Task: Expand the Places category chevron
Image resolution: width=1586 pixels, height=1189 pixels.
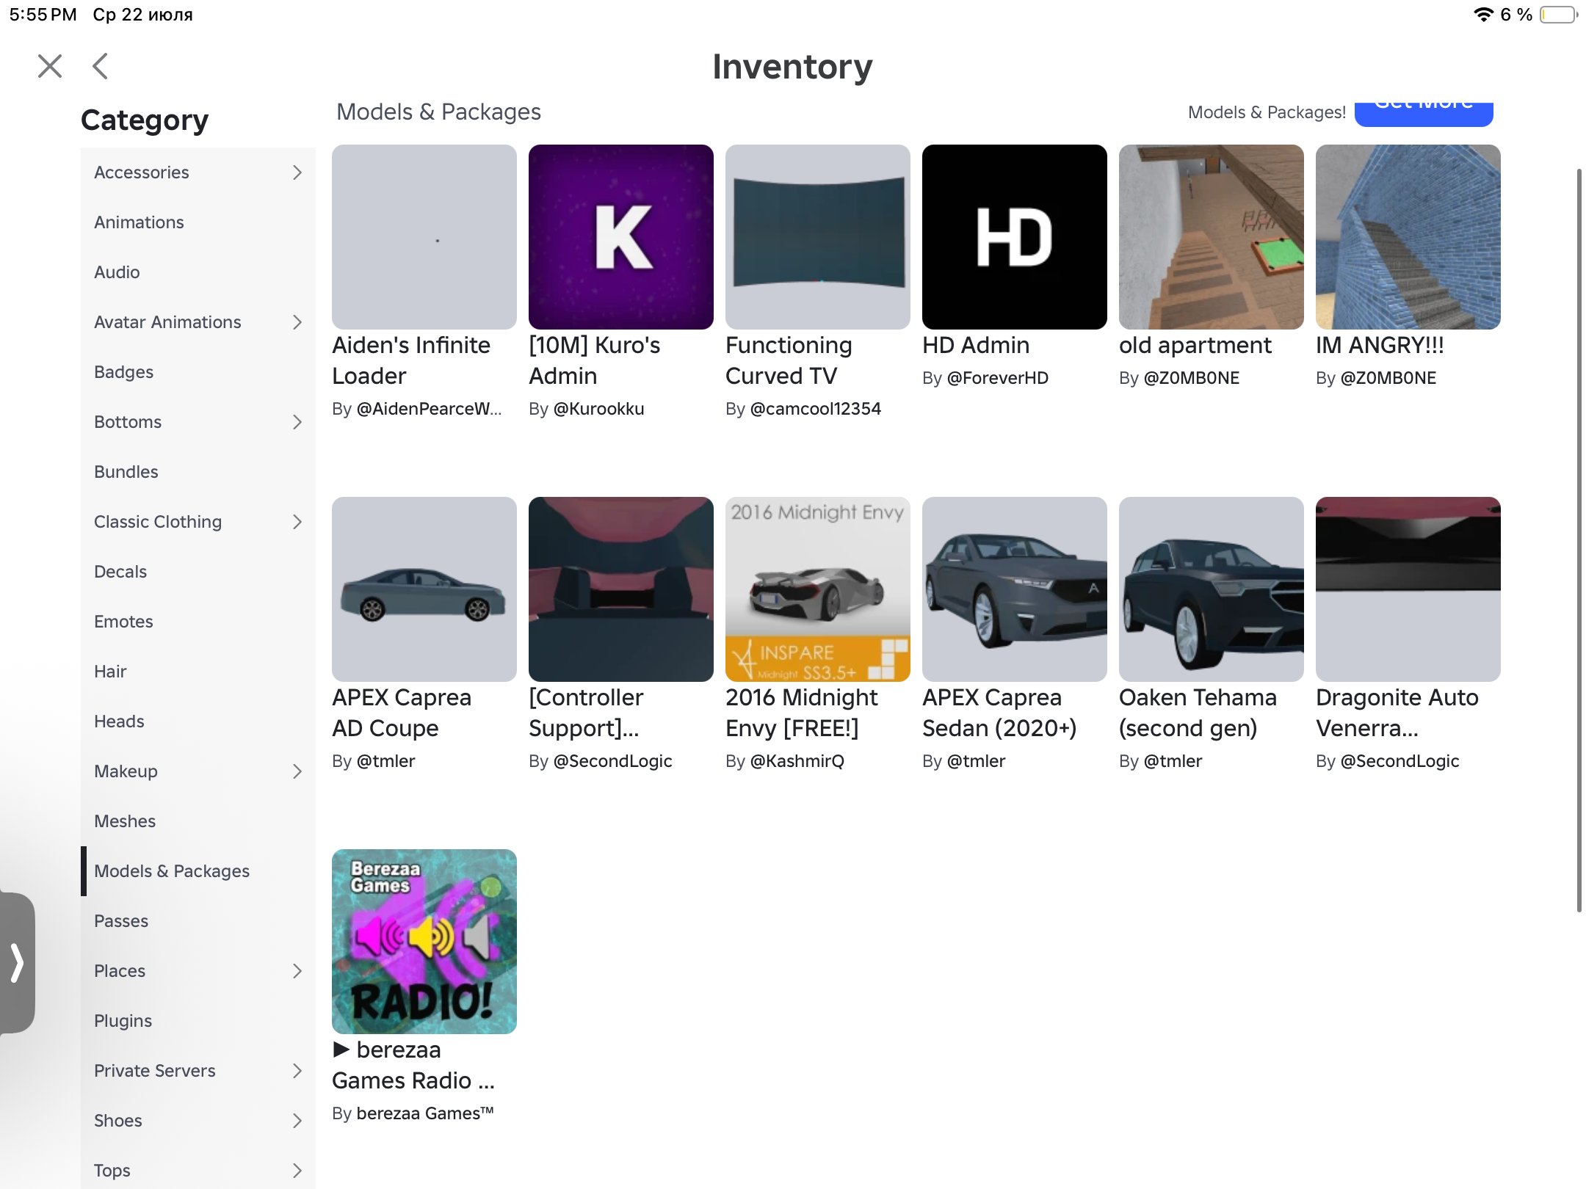Action: point(297,971)
